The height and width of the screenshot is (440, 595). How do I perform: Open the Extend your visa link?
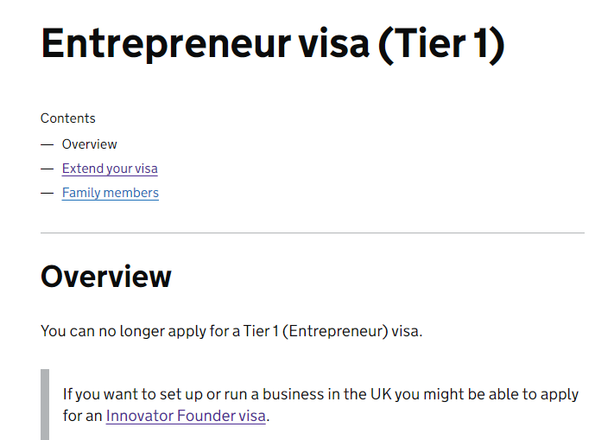click(110, 169)
